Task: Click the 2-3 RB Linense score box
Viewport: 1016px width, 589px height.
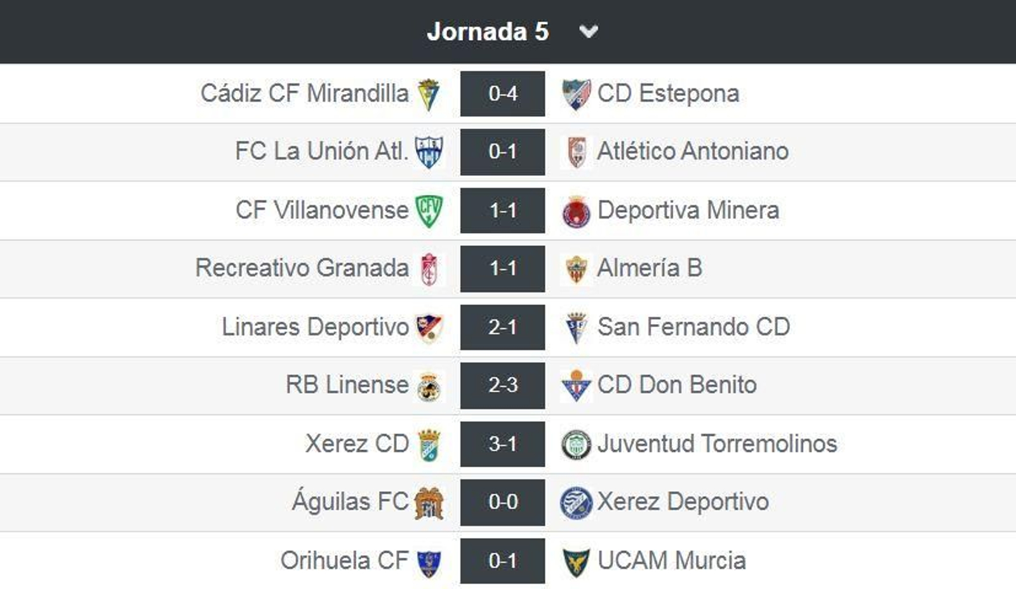Action: [502, 384]
